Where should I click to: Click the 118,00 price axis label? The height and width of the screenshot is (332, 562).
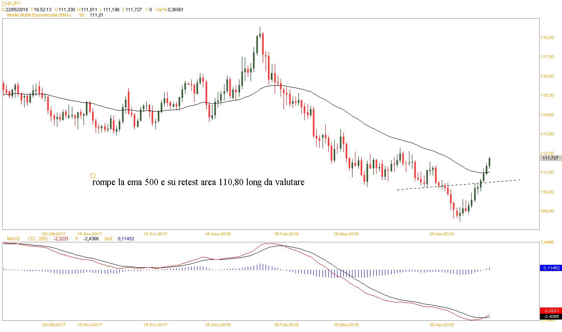(x=547, y=38)
